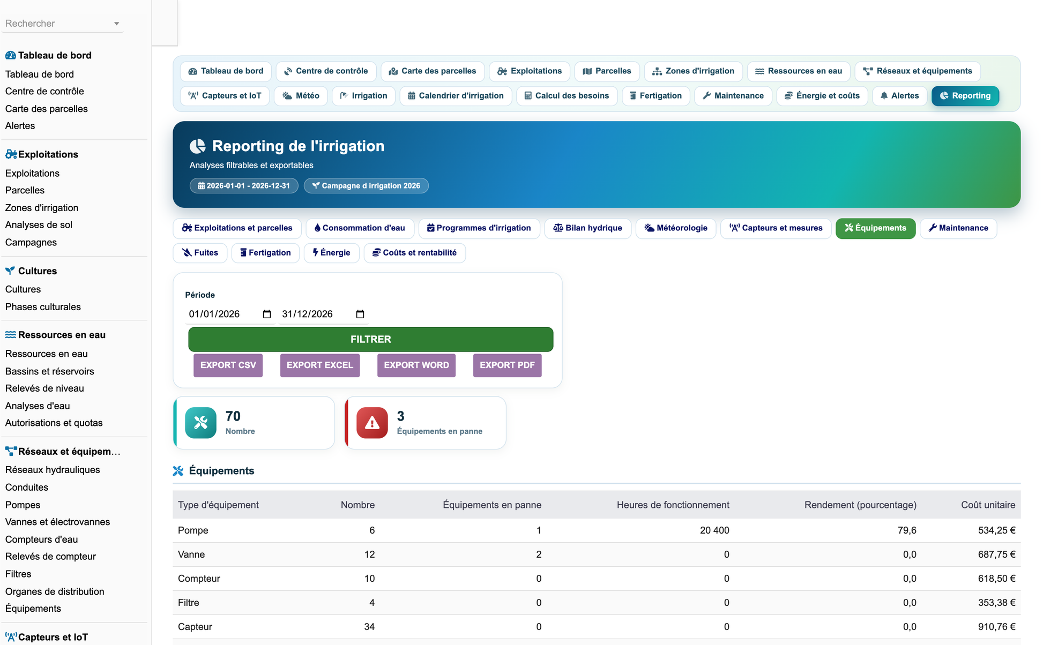Open Capteurs et IoT top tab
The image size is (1043, 645).
point(225,96)
